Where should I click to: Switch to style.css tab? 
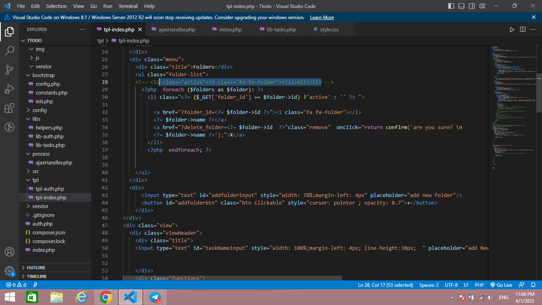coord(329,29)
